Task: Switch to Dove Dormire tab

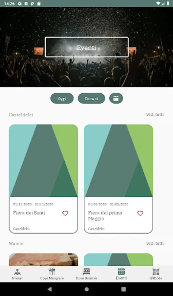Action: (x=87, y=274)
